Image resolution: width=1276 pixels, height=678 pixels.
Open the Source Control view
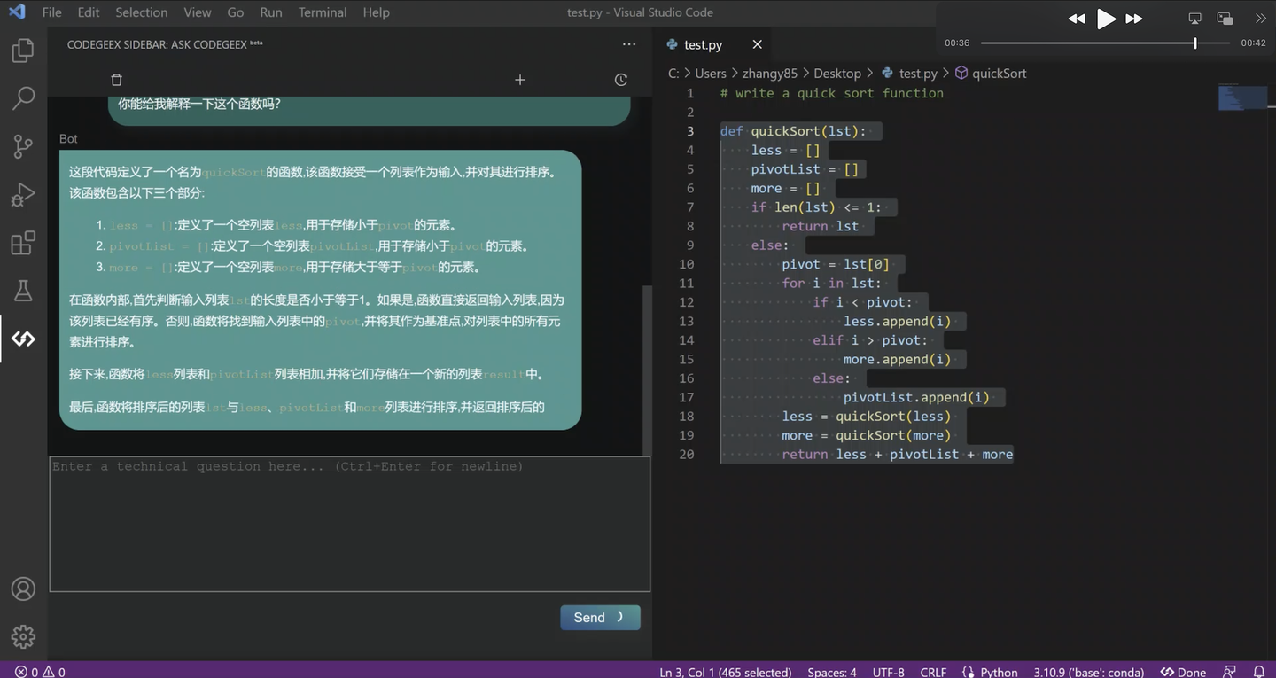(x=23, y=145)
